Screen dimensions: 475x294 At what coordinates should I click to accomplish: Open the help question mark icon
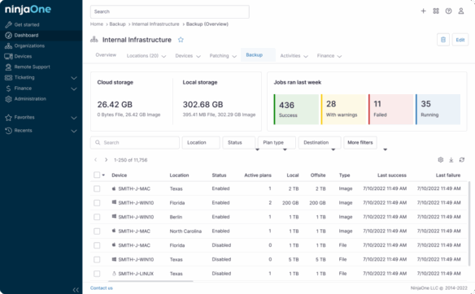point(448,11)
